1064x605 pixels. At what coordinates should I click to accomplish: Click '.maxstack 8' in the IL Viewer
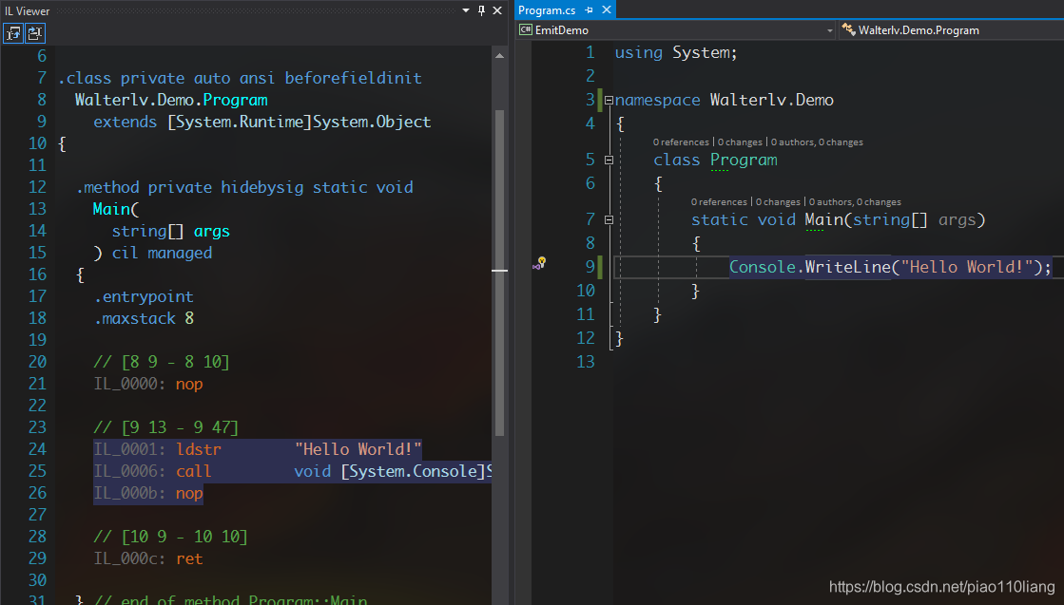pos(144,318)
